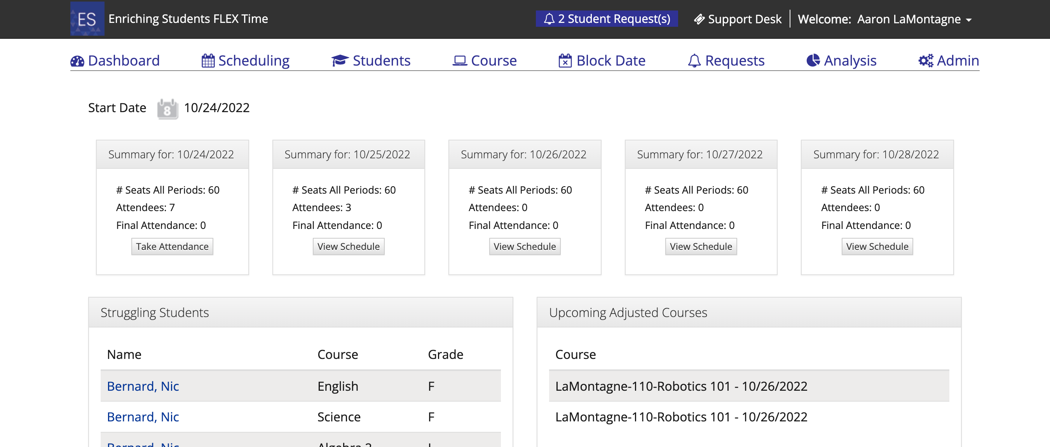Open struggling student Bernard, Nic English record
1050x447 pixels.
pyautogui.click(x=143, y=386)
